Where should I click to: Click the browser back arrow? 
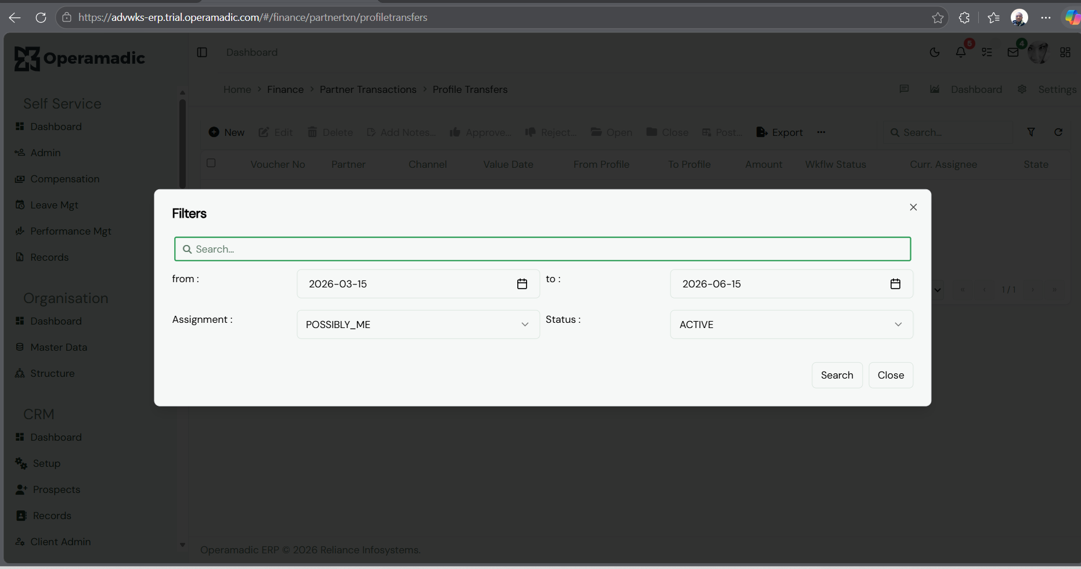pyautogui.click(x=15, y=17)
